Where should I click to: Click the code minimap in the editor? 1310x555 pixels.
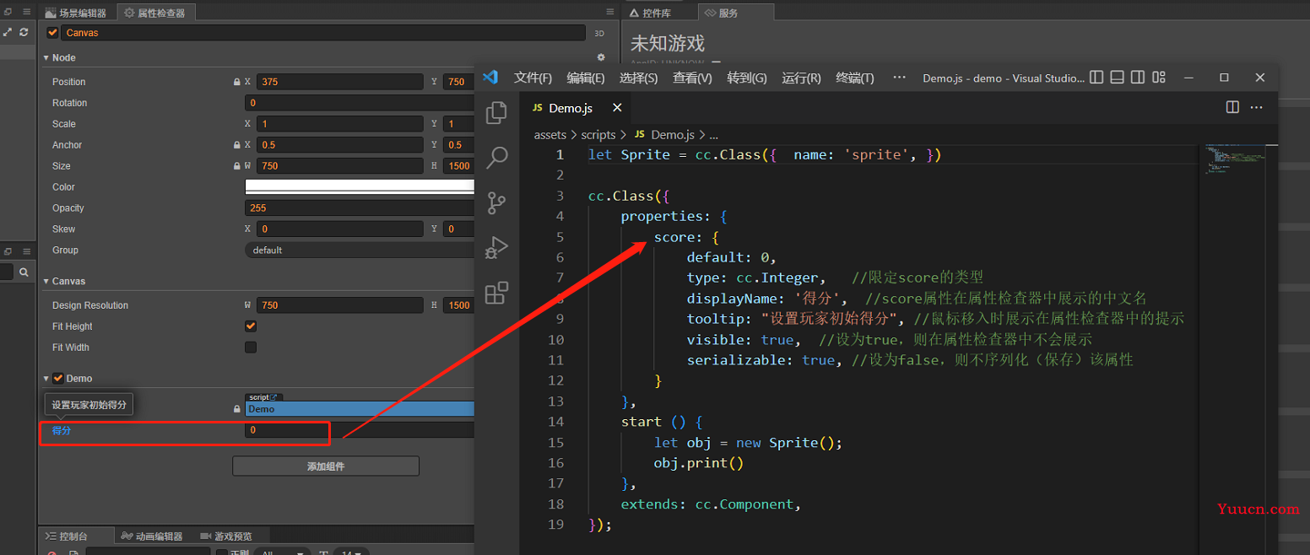click(1234, 160)
